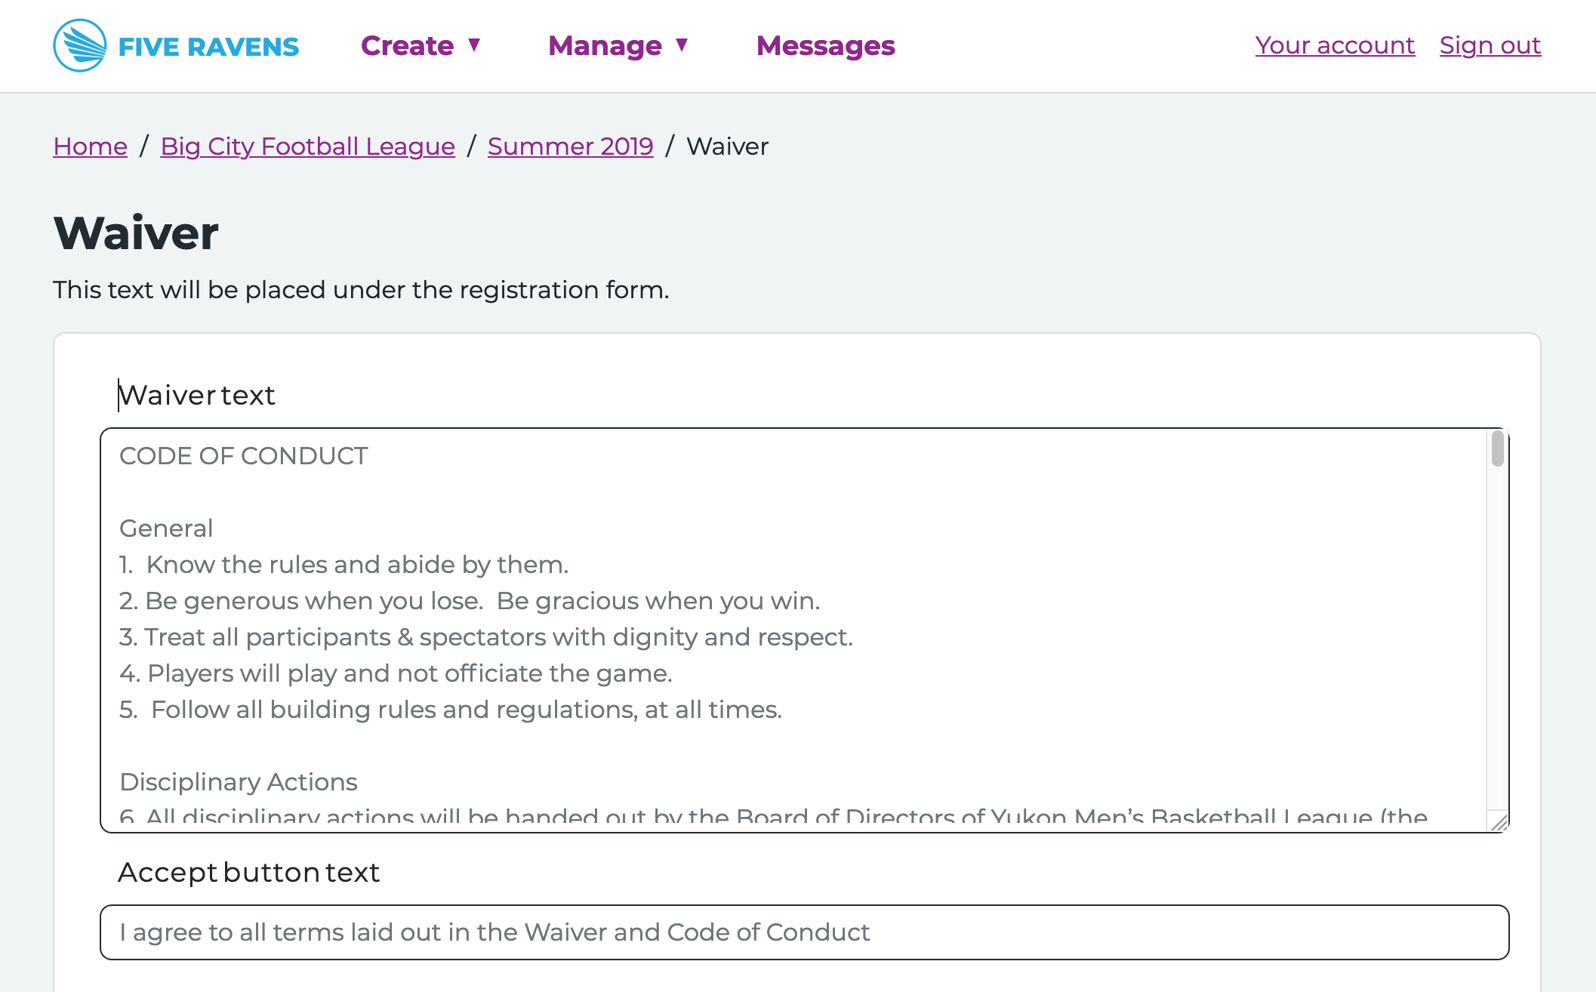The height and width of the screenshot is (992, 1596).
Task: Click the Five Ravens wing logo icon
Action: tap(80, 46)
